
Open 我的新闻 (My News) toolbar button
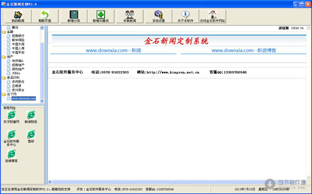[18, 16]
